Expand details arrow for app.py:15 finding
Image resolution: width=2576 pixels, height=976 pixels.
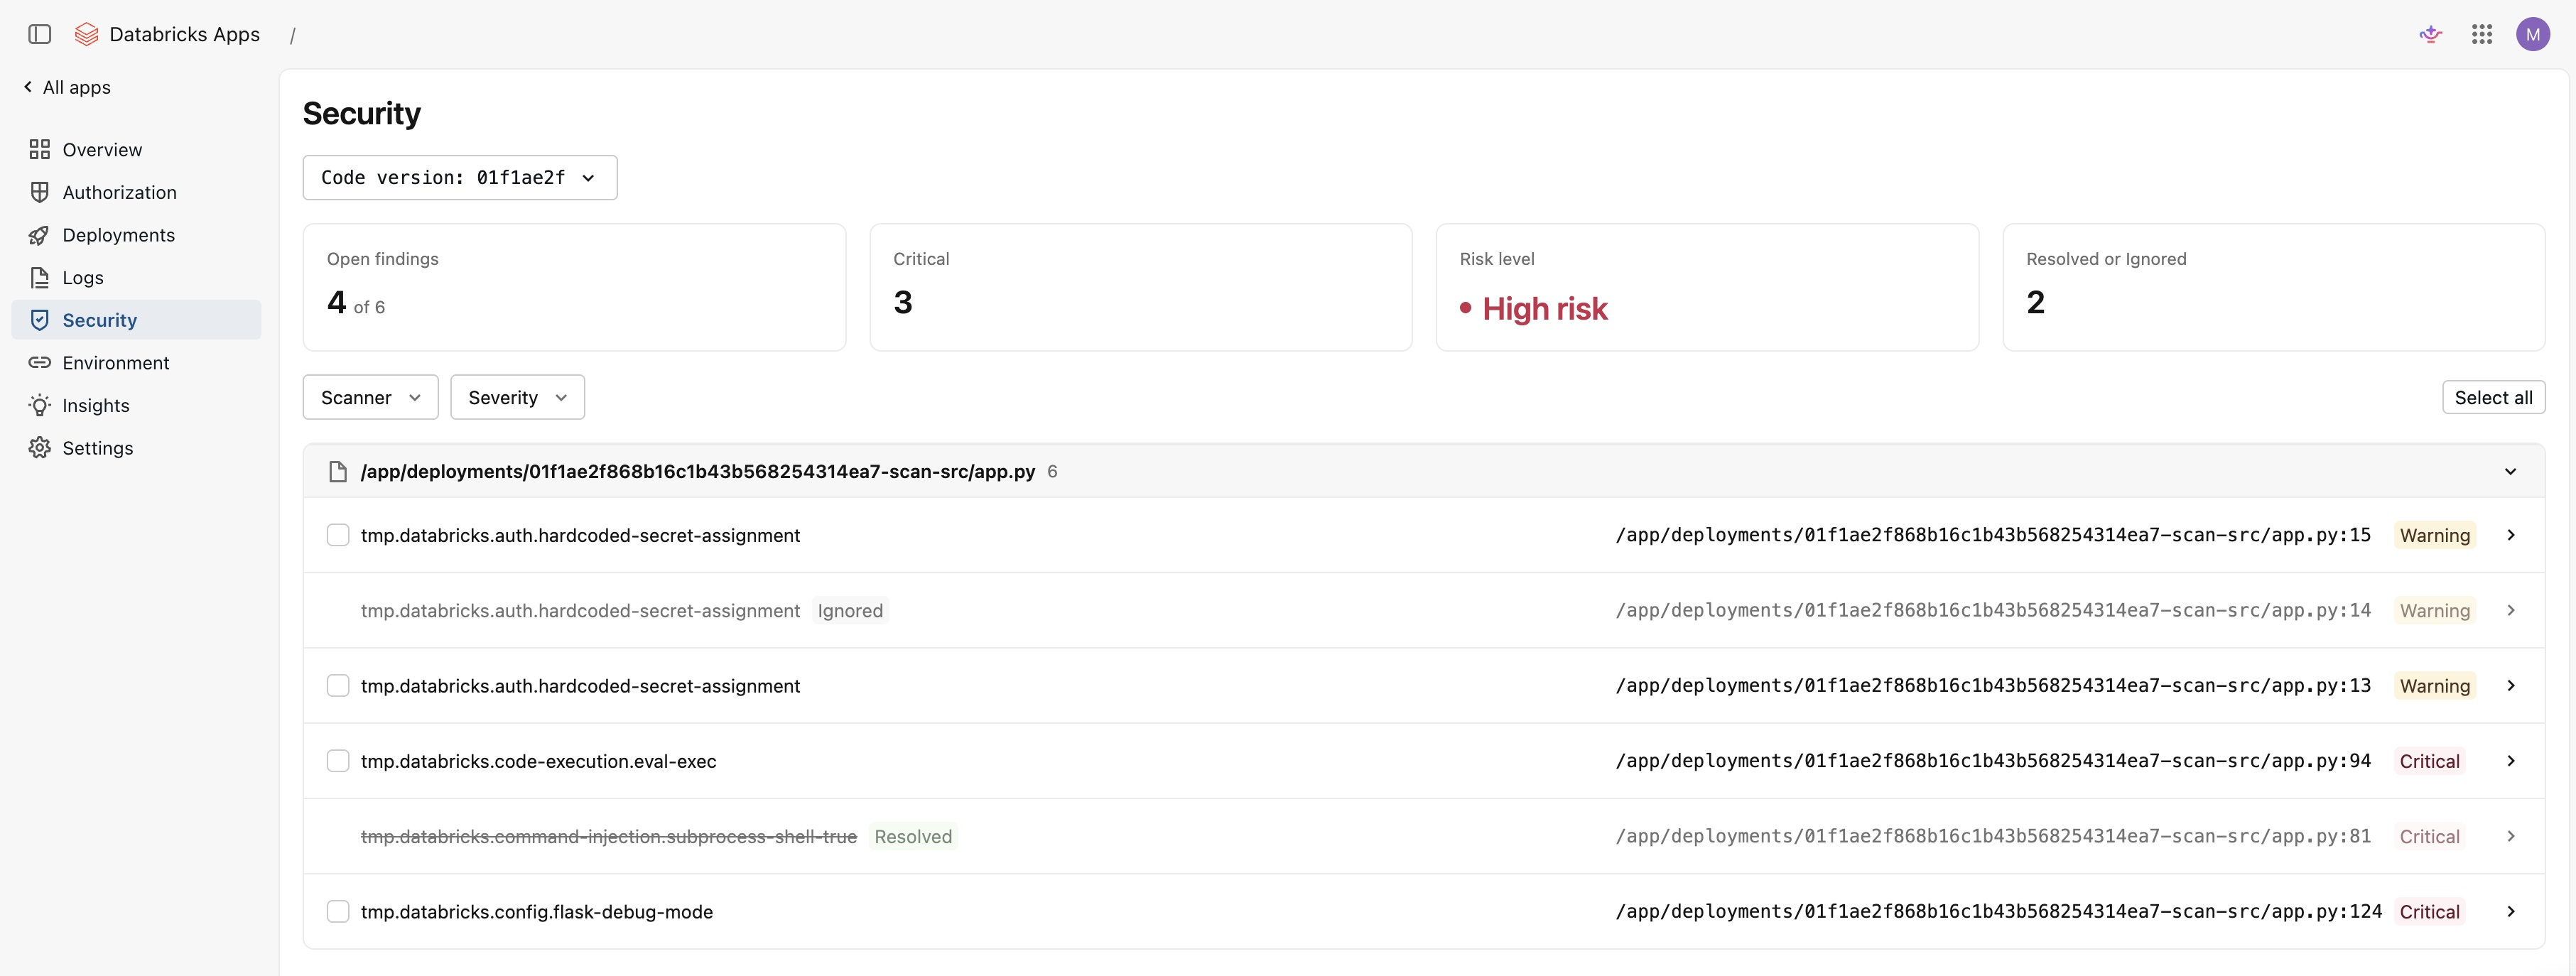pos(2510,535)
